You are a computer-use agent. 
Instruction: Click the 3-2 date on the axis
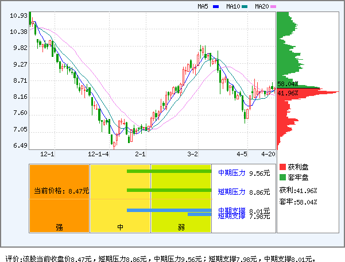point(193,155)
